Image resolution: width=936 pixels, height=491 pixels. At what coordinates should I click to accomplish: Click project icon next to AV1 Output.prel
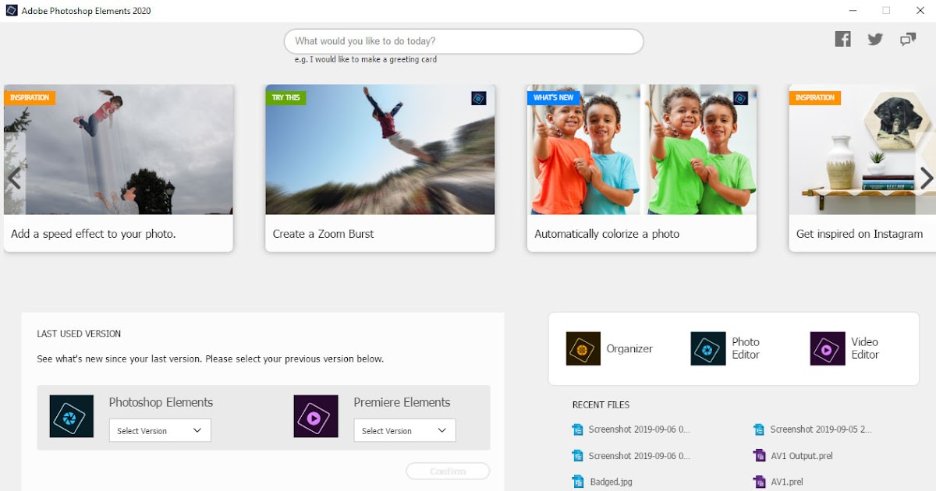click(759, 456)
